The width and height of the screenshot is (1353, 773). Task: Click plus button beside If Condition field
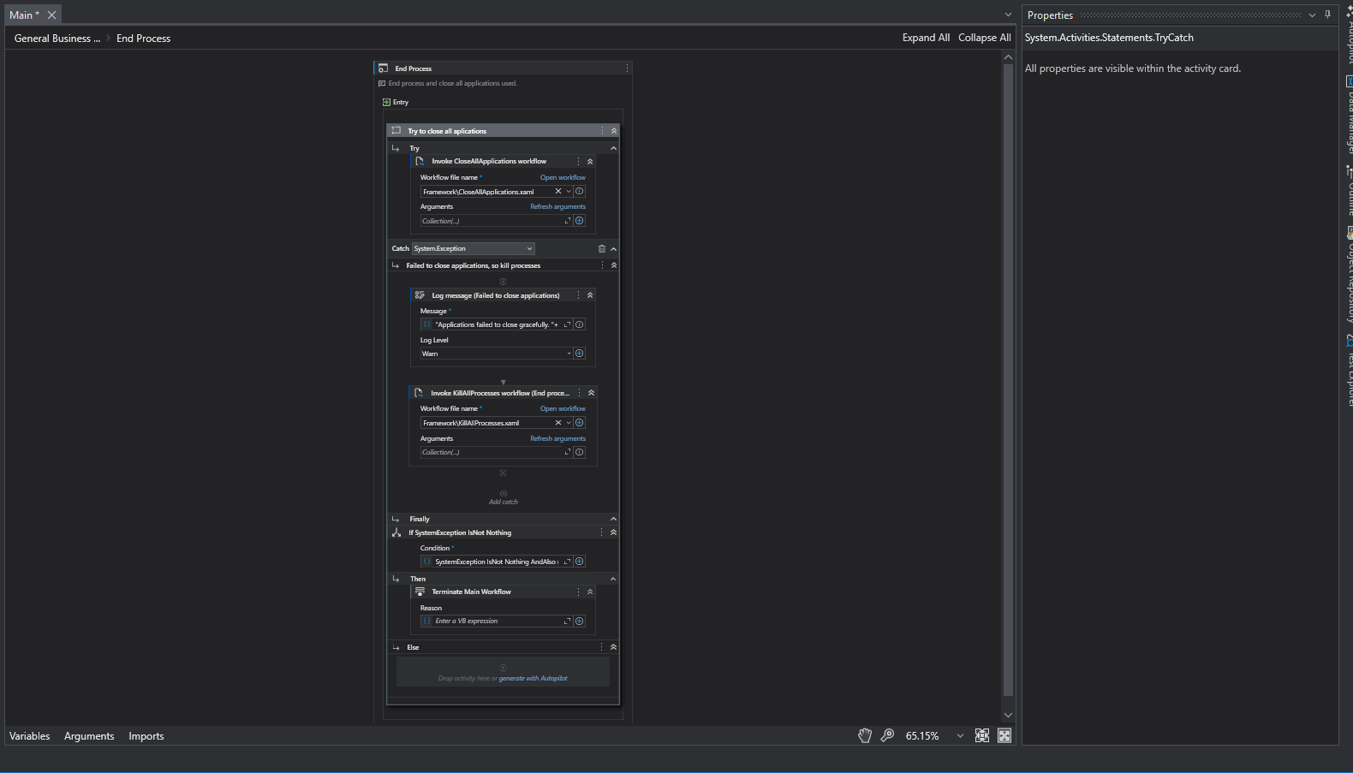click(580, 562)
